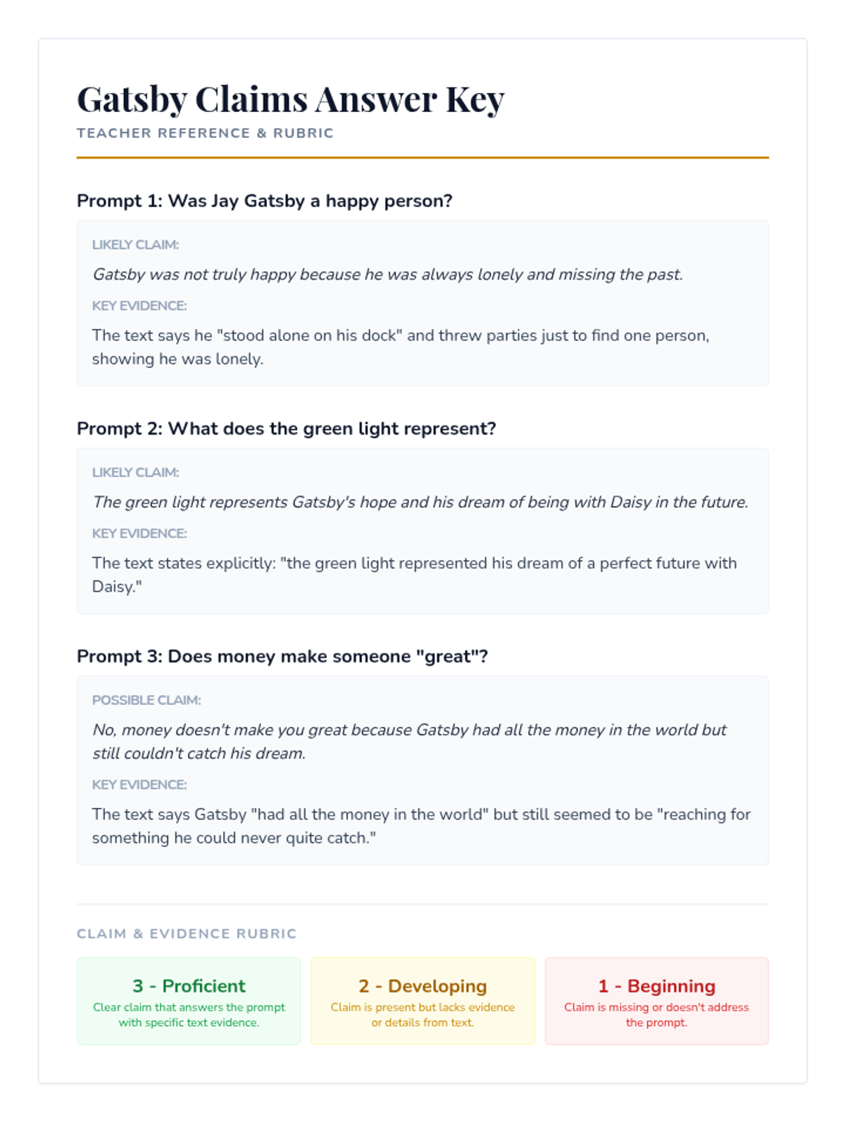Click Key Evidence label under Prompt 2
The width and height of the screenshot is (845, 1127).
click(139, 533)
